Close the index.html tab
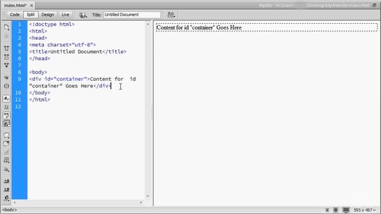Viewport: 381px width, 214px height. pyautogui.click(x=32, y=5)
